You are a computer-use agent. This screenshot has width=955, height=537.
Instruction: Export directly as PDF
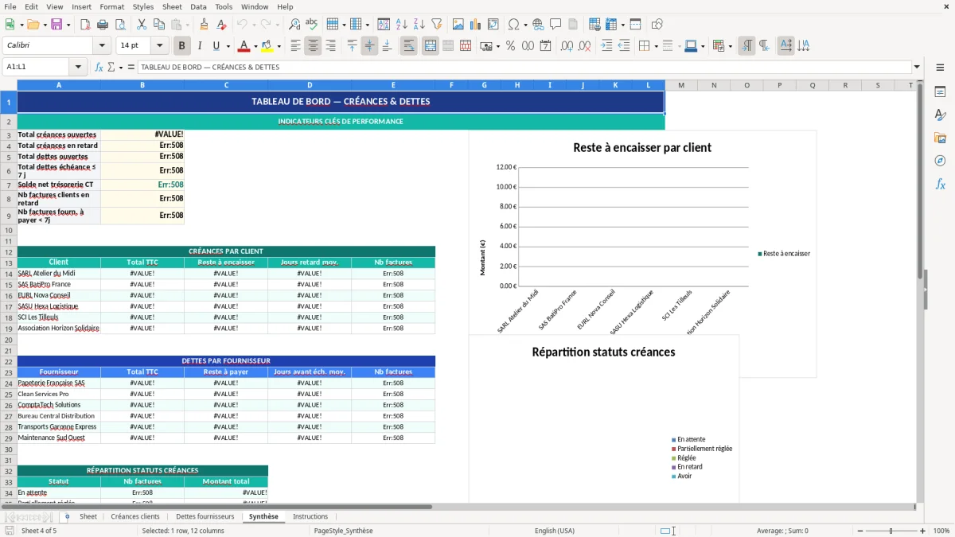point(85,25)
